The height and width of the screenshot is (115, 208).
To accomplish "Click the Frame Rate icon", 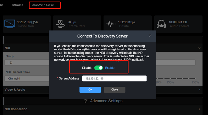I will coord(60,24).
